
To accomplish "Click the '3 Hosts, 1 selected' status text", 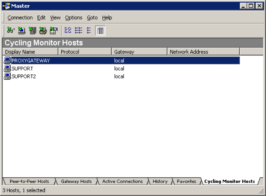I will point(24,190).
